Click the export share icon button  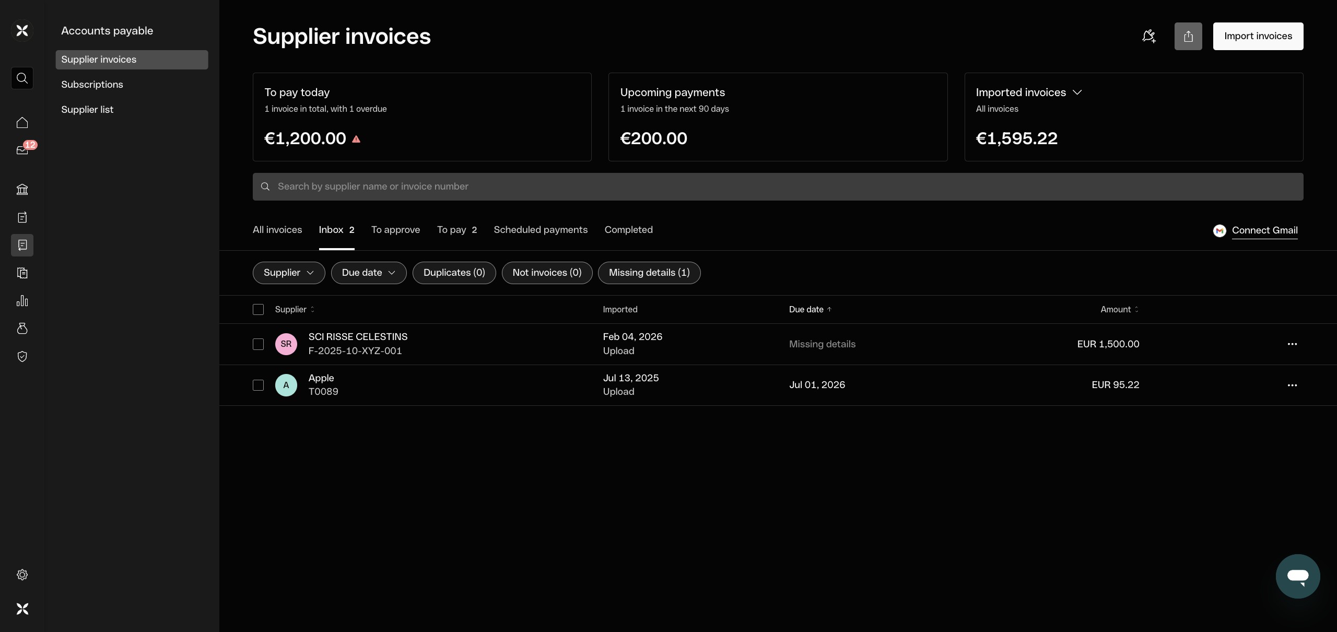[1188, 36]
